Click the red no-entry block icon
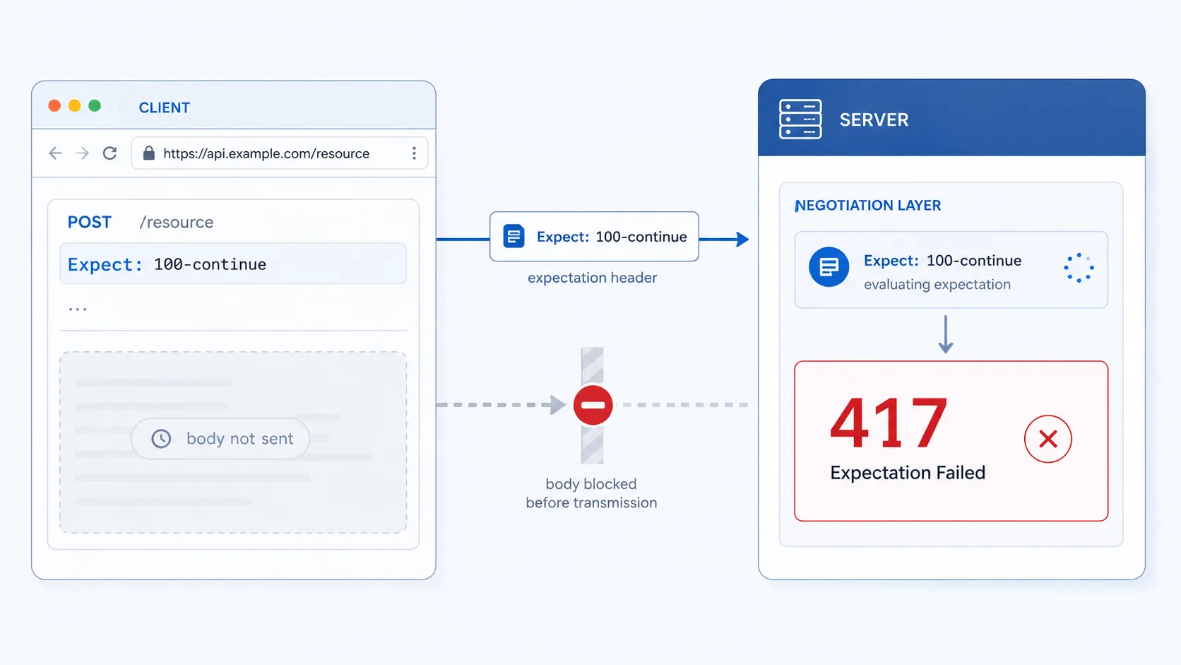Screen dimensions: 1181x665 tap(593, 405)
